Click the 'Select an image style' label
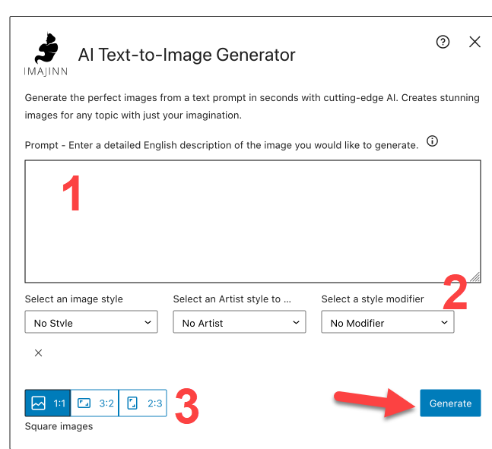The image size is (492, 449). pos(74,299)
